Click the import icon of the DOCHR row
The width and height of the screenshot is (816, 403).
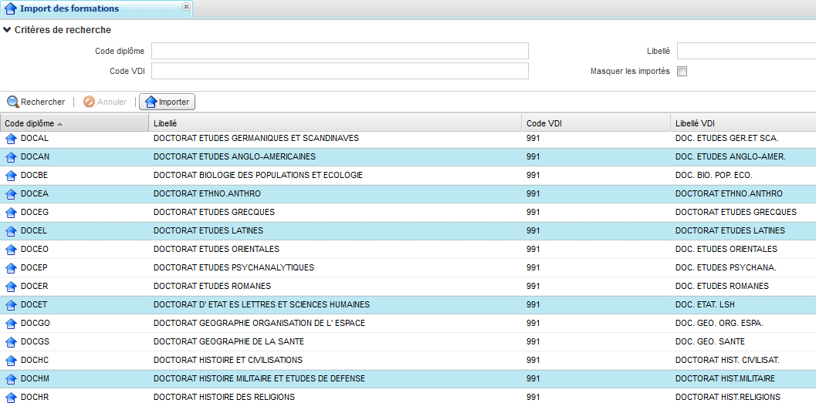click(11, 398)
